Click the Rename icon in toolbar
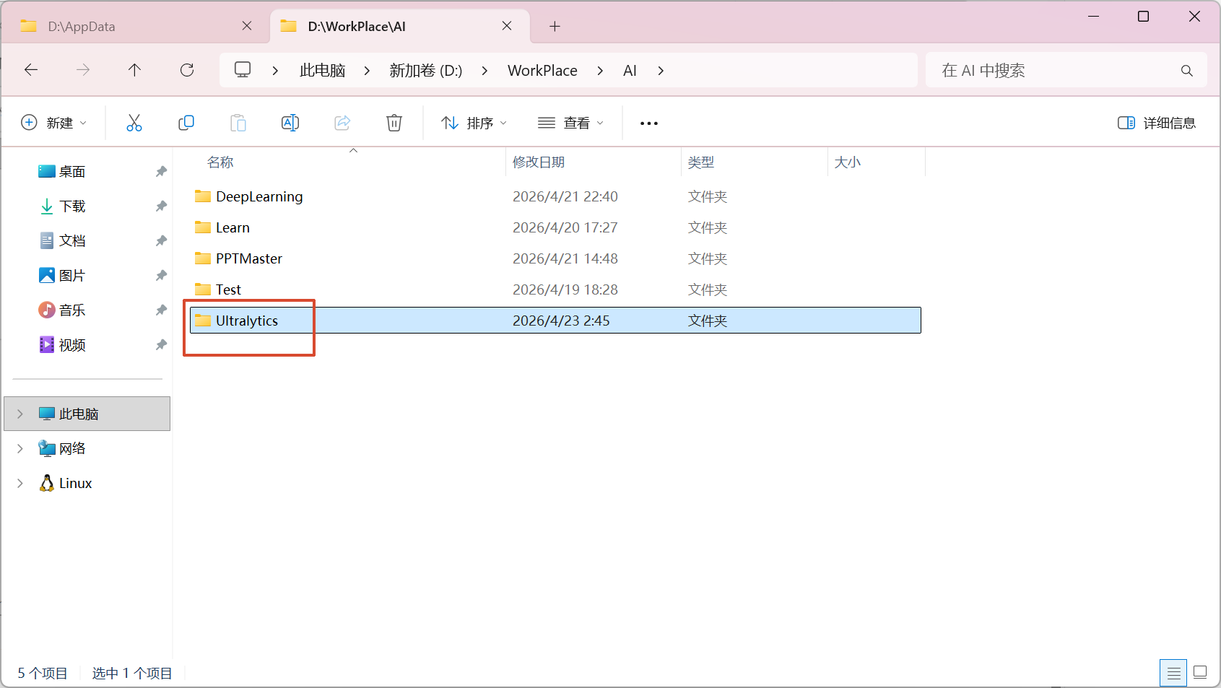The image size is (1221, 688). (290, 123)
